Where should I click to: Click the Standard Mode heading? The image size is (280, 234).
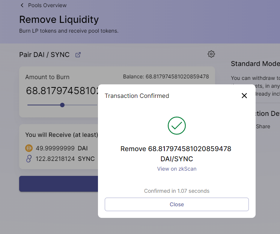pos(255,64)
